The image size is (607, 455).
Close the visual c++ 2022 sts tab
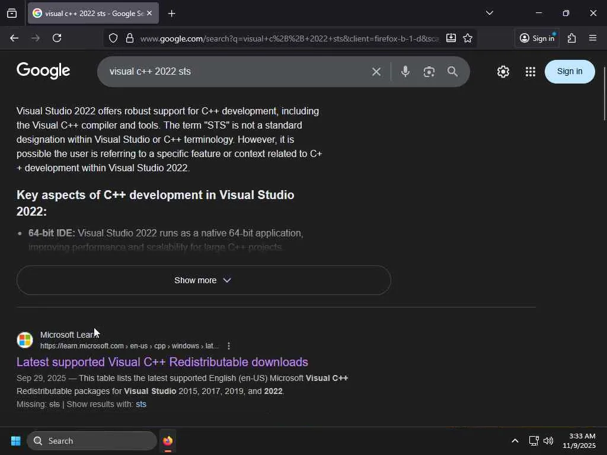tap(149, 13)
